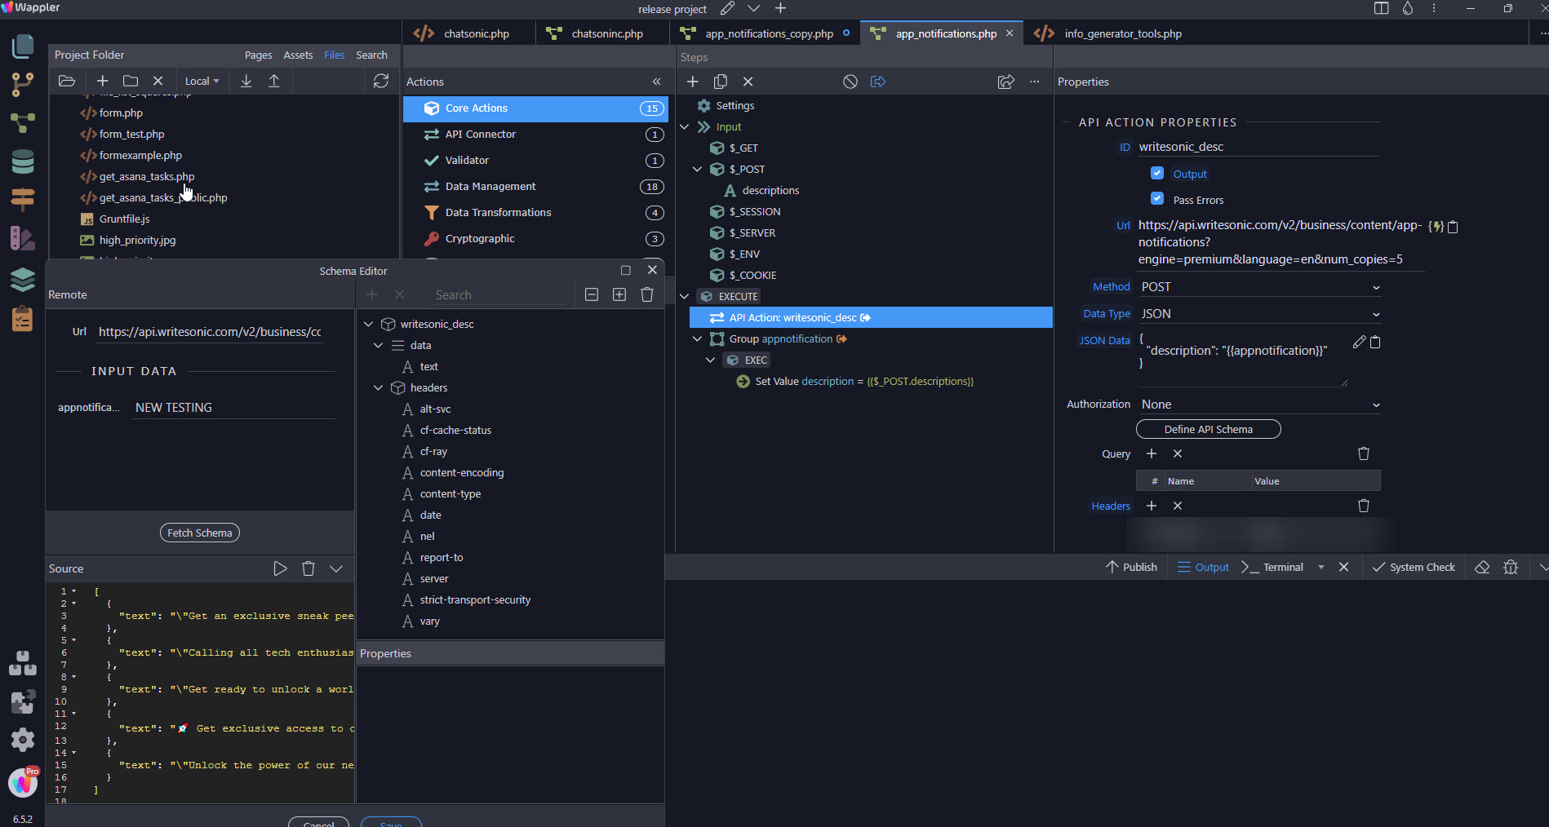This screenshot has height=827, width=1549.
Task: Open the Server Connect workflows sidebar icon
Action: [x=23, y=122]
